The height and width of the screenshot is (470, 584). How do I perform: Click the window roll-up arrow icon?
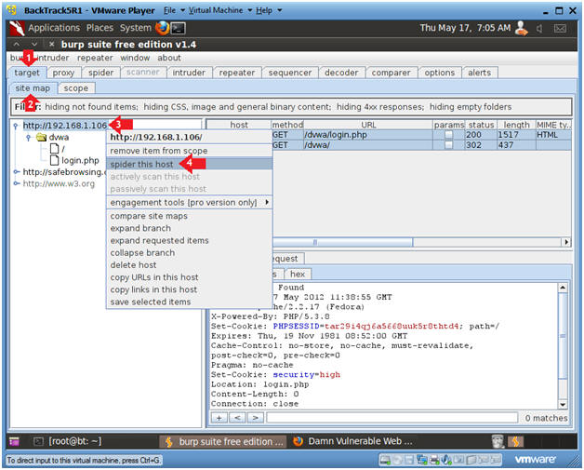(x=17, y=45)
